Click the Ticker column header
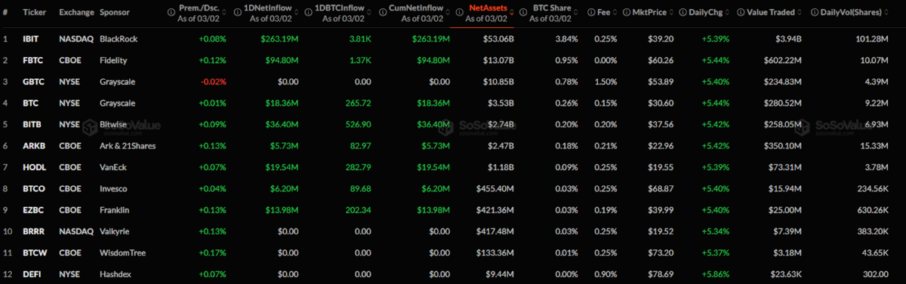Image resolution: width=906 pixels, height=284 pixels. (35, 13)
